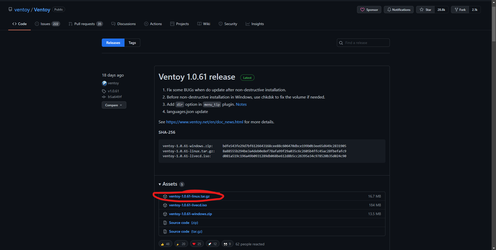Select the Releases button
This screenshot has width=496, height=250.
tap(113, 43)
